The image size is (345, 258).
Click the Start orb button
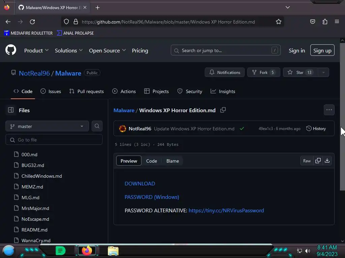8,251
